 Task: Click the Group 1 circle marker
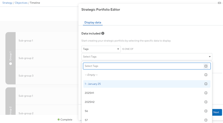click(x=11, y=64)
